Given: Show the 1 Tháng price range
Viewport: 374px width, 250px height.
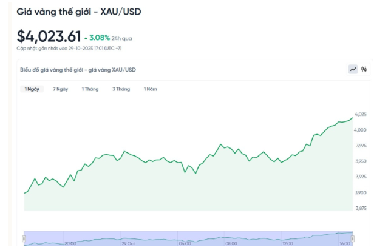Looking at the screenshot, I should pos(90,89).
